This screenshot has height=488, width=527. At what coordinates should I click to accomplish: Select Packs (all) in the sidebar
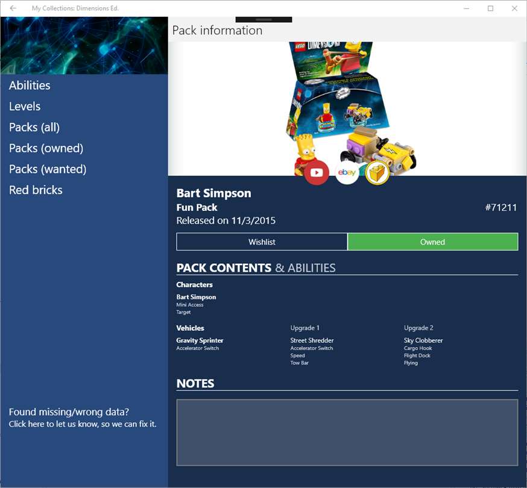click(x=34, y=127)
